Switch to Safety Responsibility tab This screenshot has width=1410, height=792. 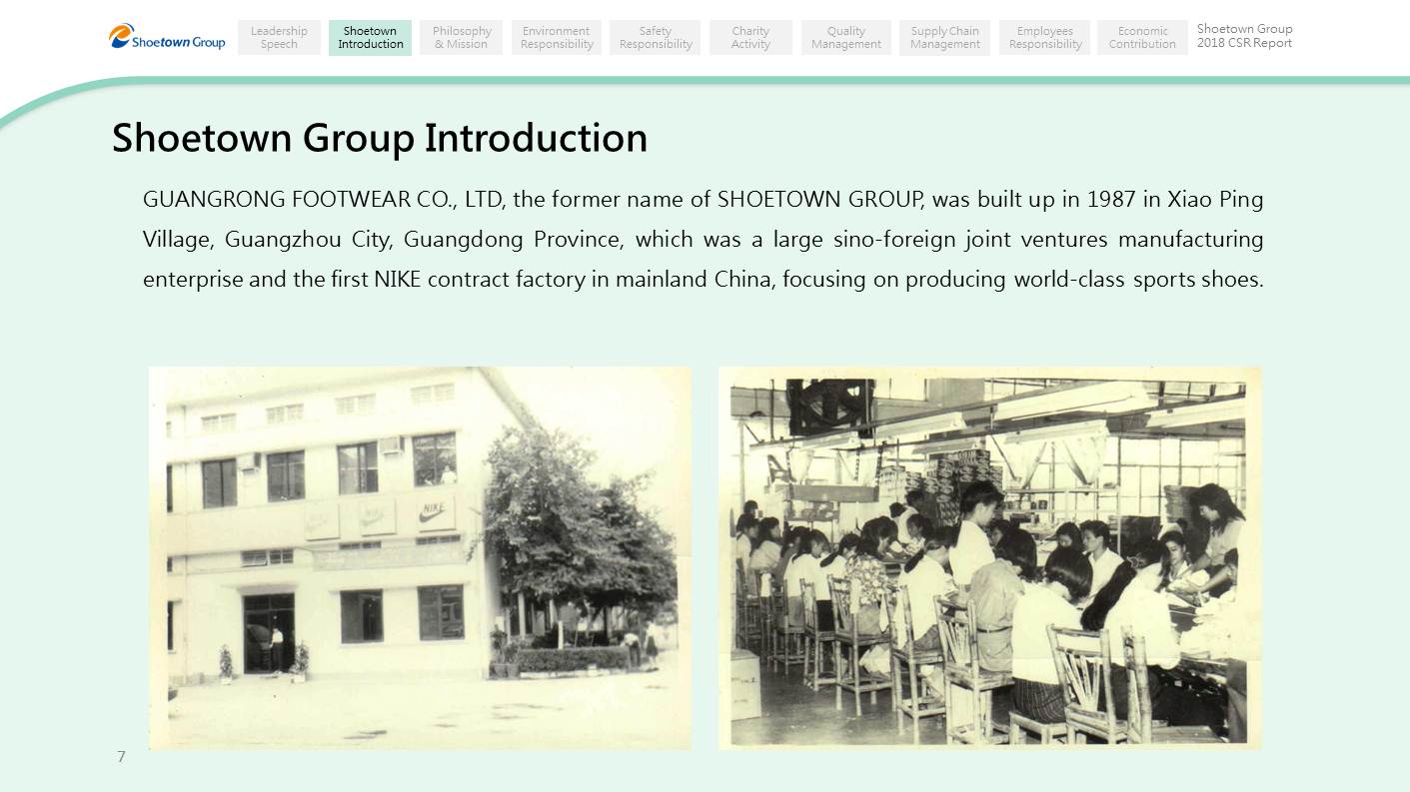(x=656, y=38)
